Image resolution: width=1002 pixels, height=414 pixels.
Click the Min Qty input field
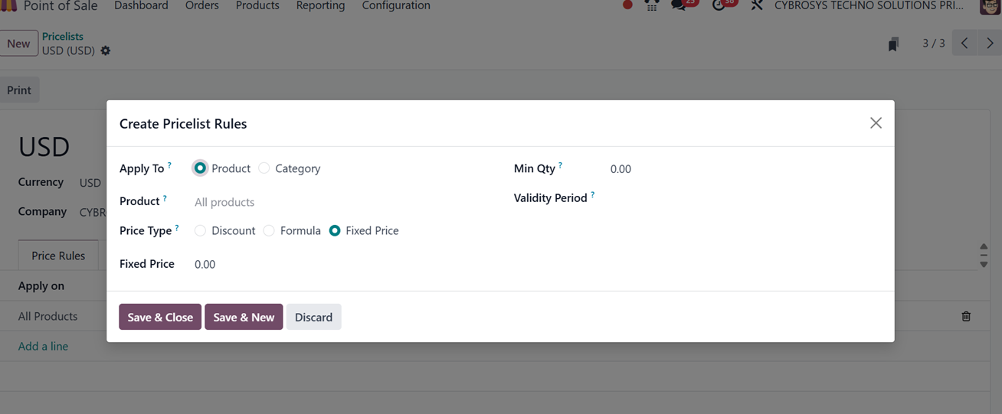tap(689, 169)
